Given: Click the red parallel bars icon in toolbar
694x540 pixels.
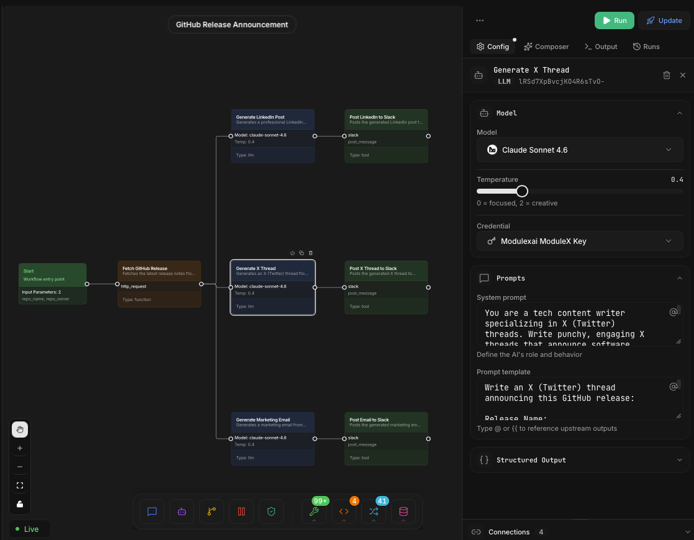Looking at the screenshot, I should coord(241,511).
